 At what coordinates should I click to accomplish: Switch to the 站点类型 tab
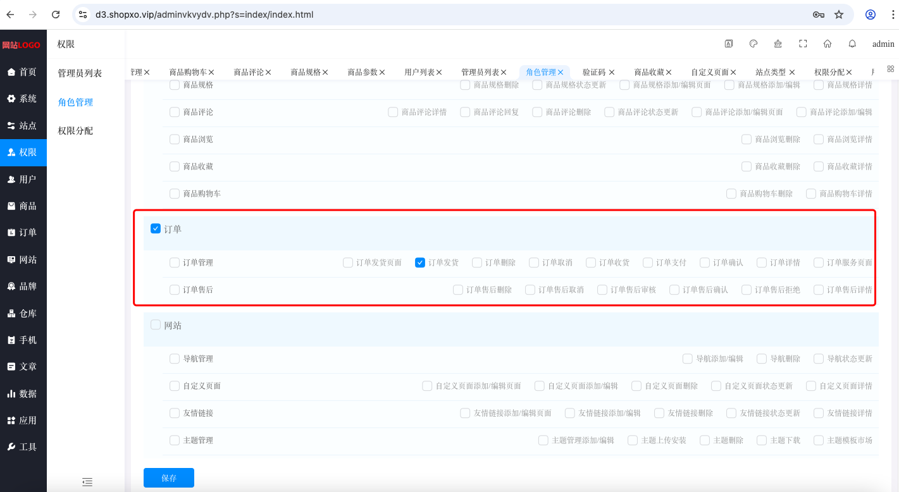[x=771, y=73]
